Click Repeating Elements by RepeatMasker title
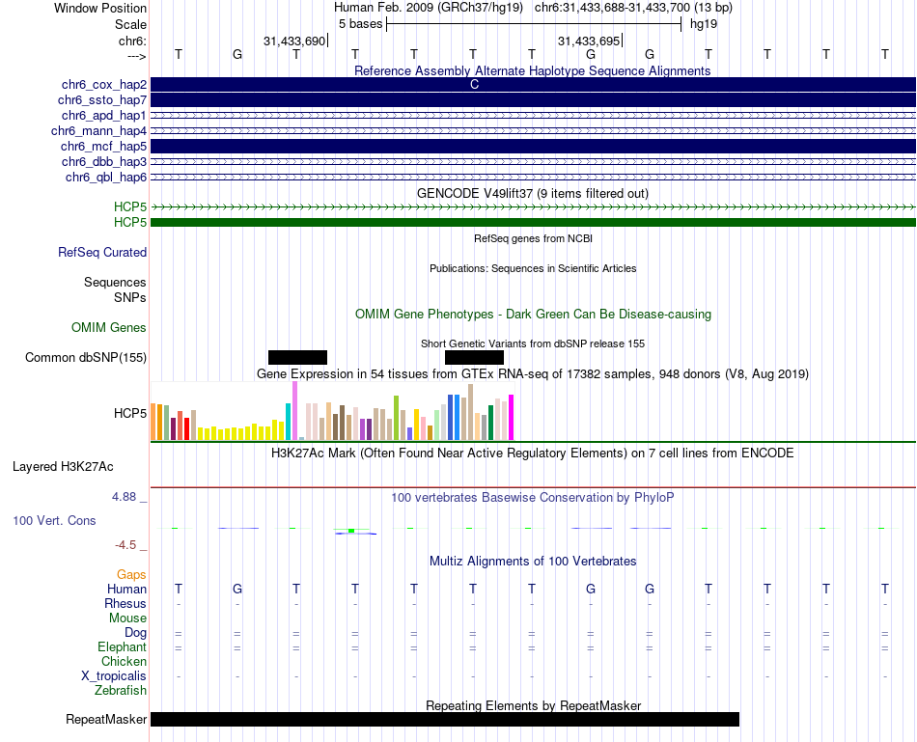 pyautogui.click(x=534, y=705)
